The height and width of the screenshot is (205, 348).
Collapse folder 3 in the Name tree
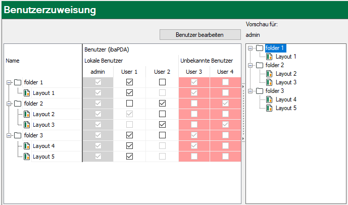pos(9,135)
